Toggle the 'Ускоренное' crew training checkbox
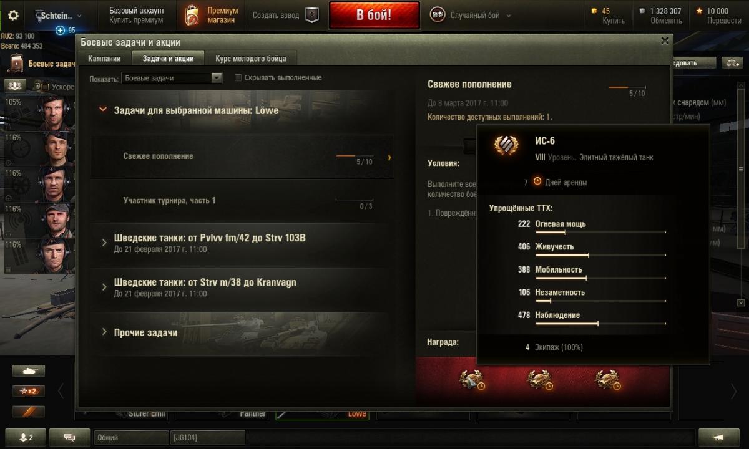This screenshot has width=749, height=449. pyautogui.click(x=46, y=87)
